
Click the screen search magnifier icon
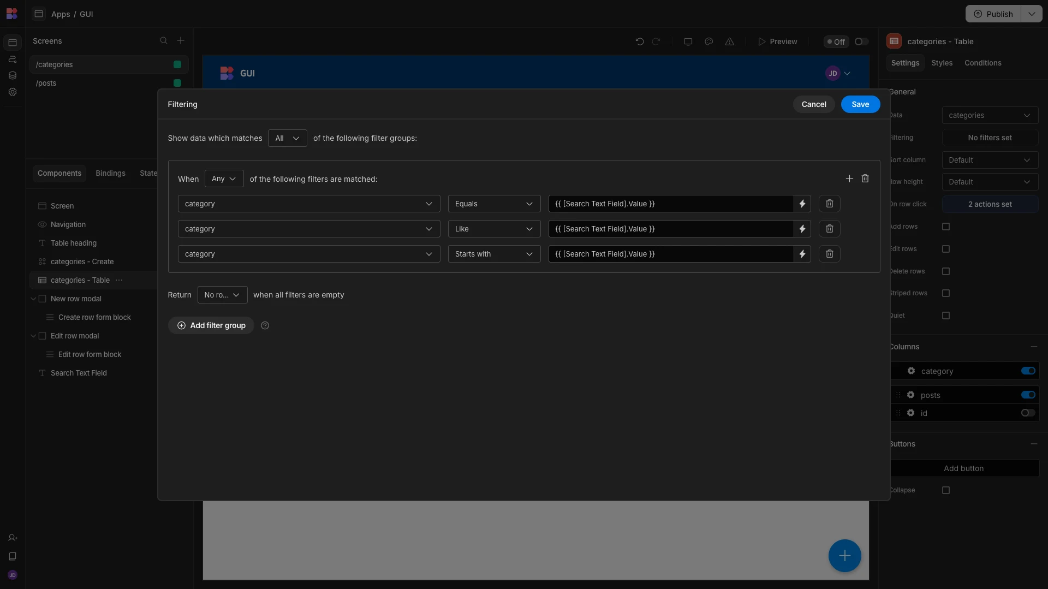pos(163,40)
